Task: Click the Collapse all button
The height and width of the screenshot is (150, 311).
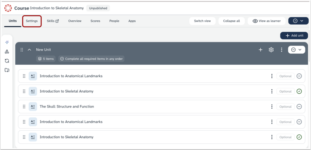Action: (231, 21)
